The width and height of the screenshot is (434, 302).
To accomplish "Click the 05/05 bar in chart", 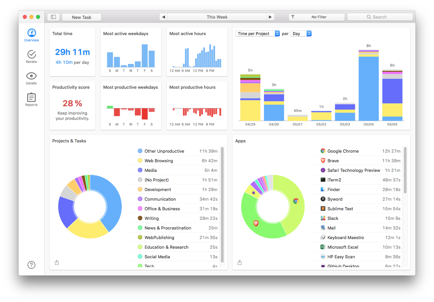I will [392, 95].
